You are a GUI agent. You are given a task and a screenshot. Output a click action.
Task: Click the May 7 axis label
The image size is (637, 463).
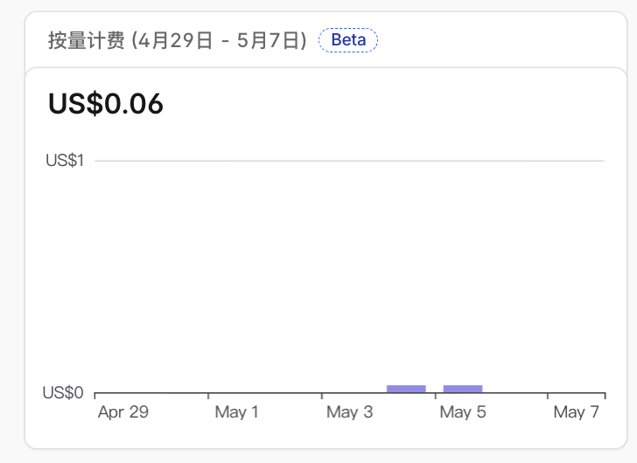pyautogui.click(x=576, y=412)
